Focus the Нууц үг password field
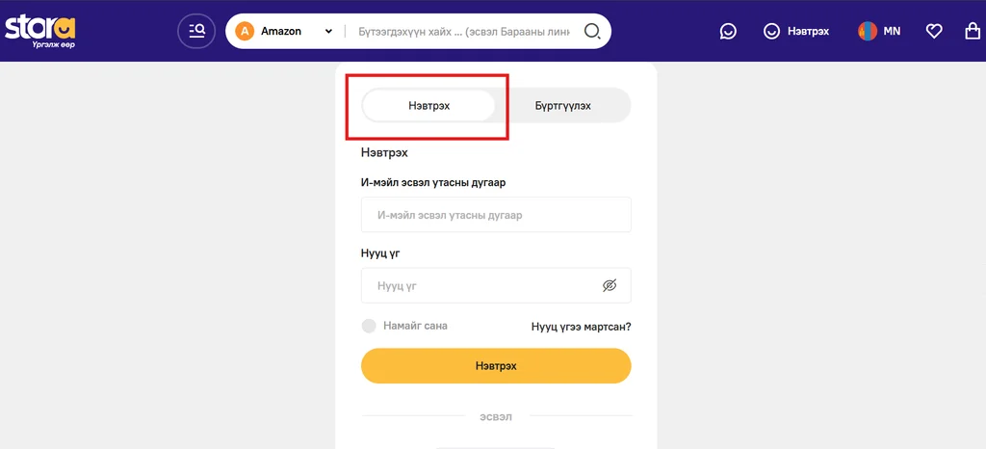Screen dimensions: 986x449 click(x=496, y=285)
